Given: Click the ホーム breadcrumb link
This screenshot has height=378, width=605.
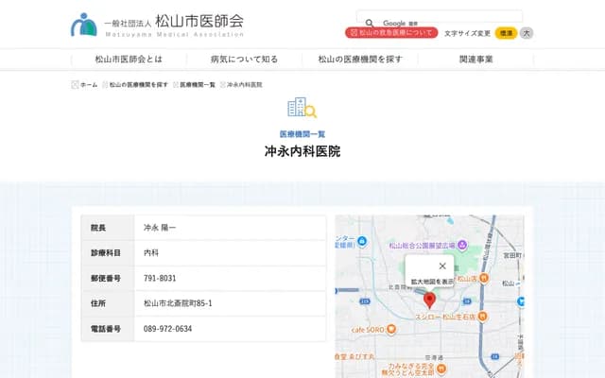Looking at the screenshot, I should (88, 84).
